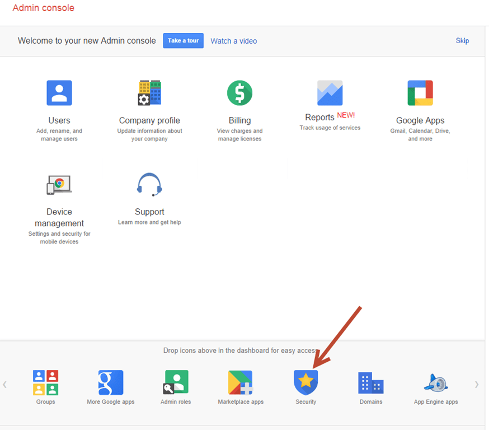Open the Reports chart icon
Screen dimensions: 489x430
tap(330, 93)
